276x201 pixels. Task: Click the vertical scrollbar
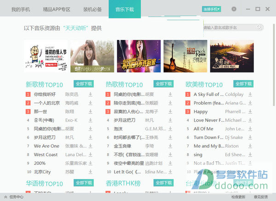pyautogui.click(x=274, y=65)
